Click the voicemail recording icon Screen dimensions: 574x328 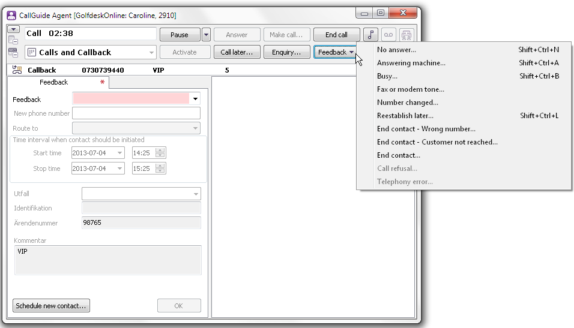point(389,35)
